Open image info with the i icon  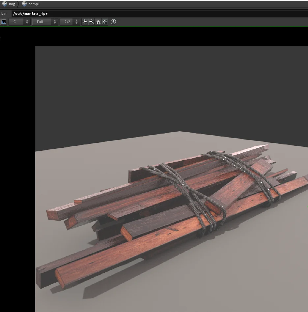(113, 22)
